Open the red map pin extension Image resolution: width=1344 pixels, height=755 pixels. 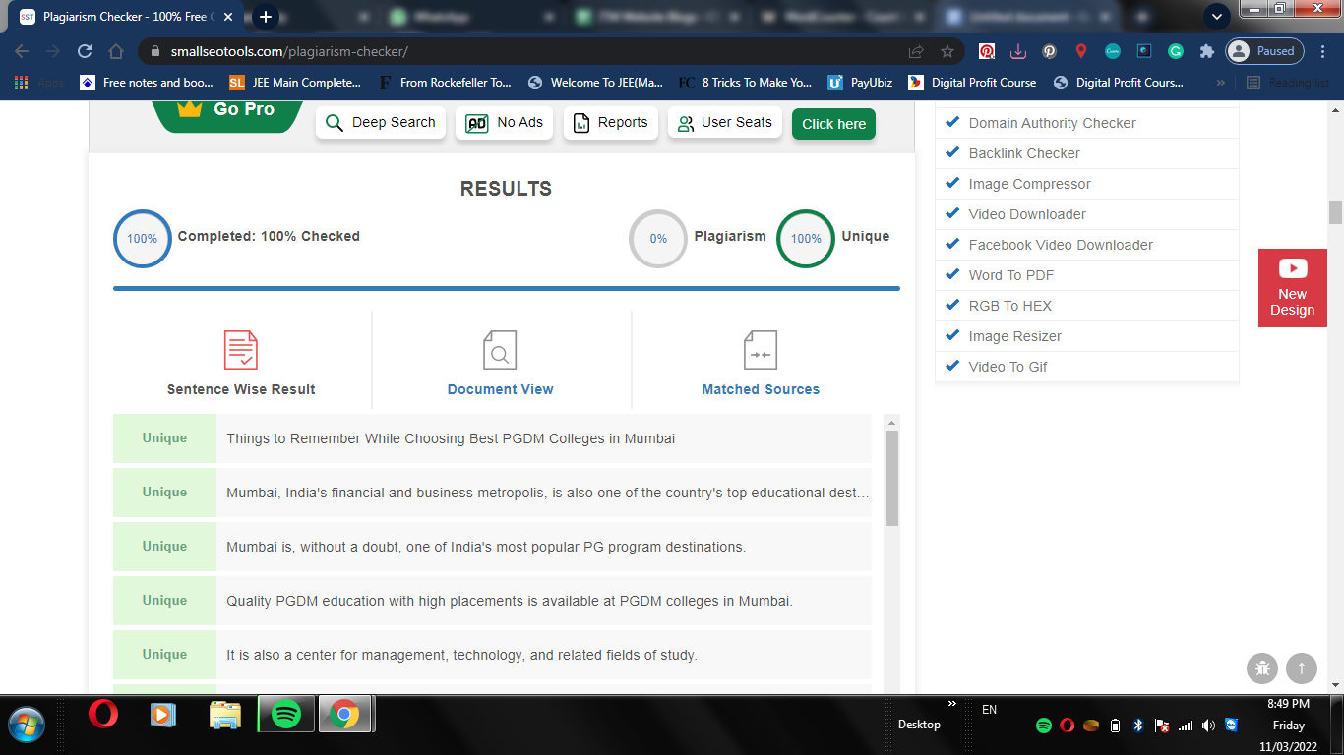pyautogui.click(x=1080, y=51)
